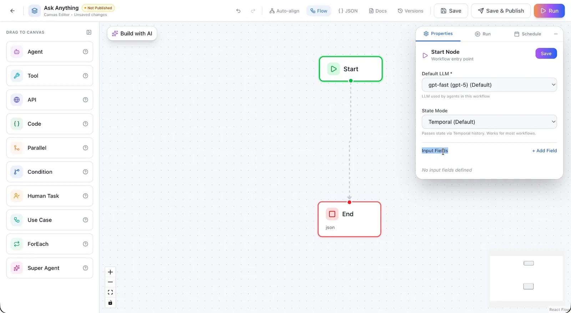The image size is (571, 313).
Task: Click the + Add Field link
Action: coord(545,151)
